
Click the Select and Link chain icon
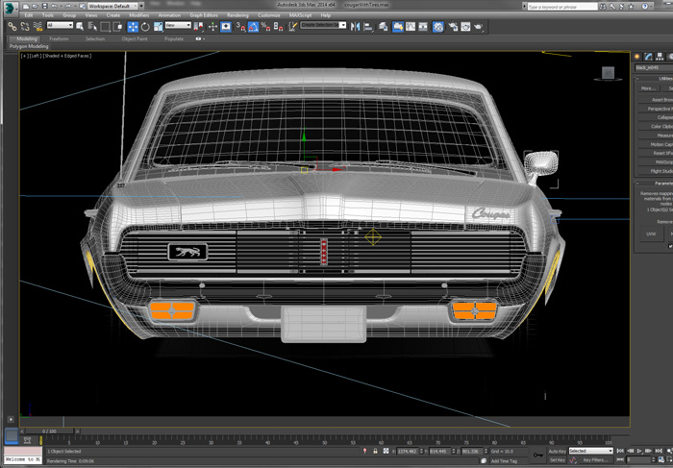coord(12,27)
